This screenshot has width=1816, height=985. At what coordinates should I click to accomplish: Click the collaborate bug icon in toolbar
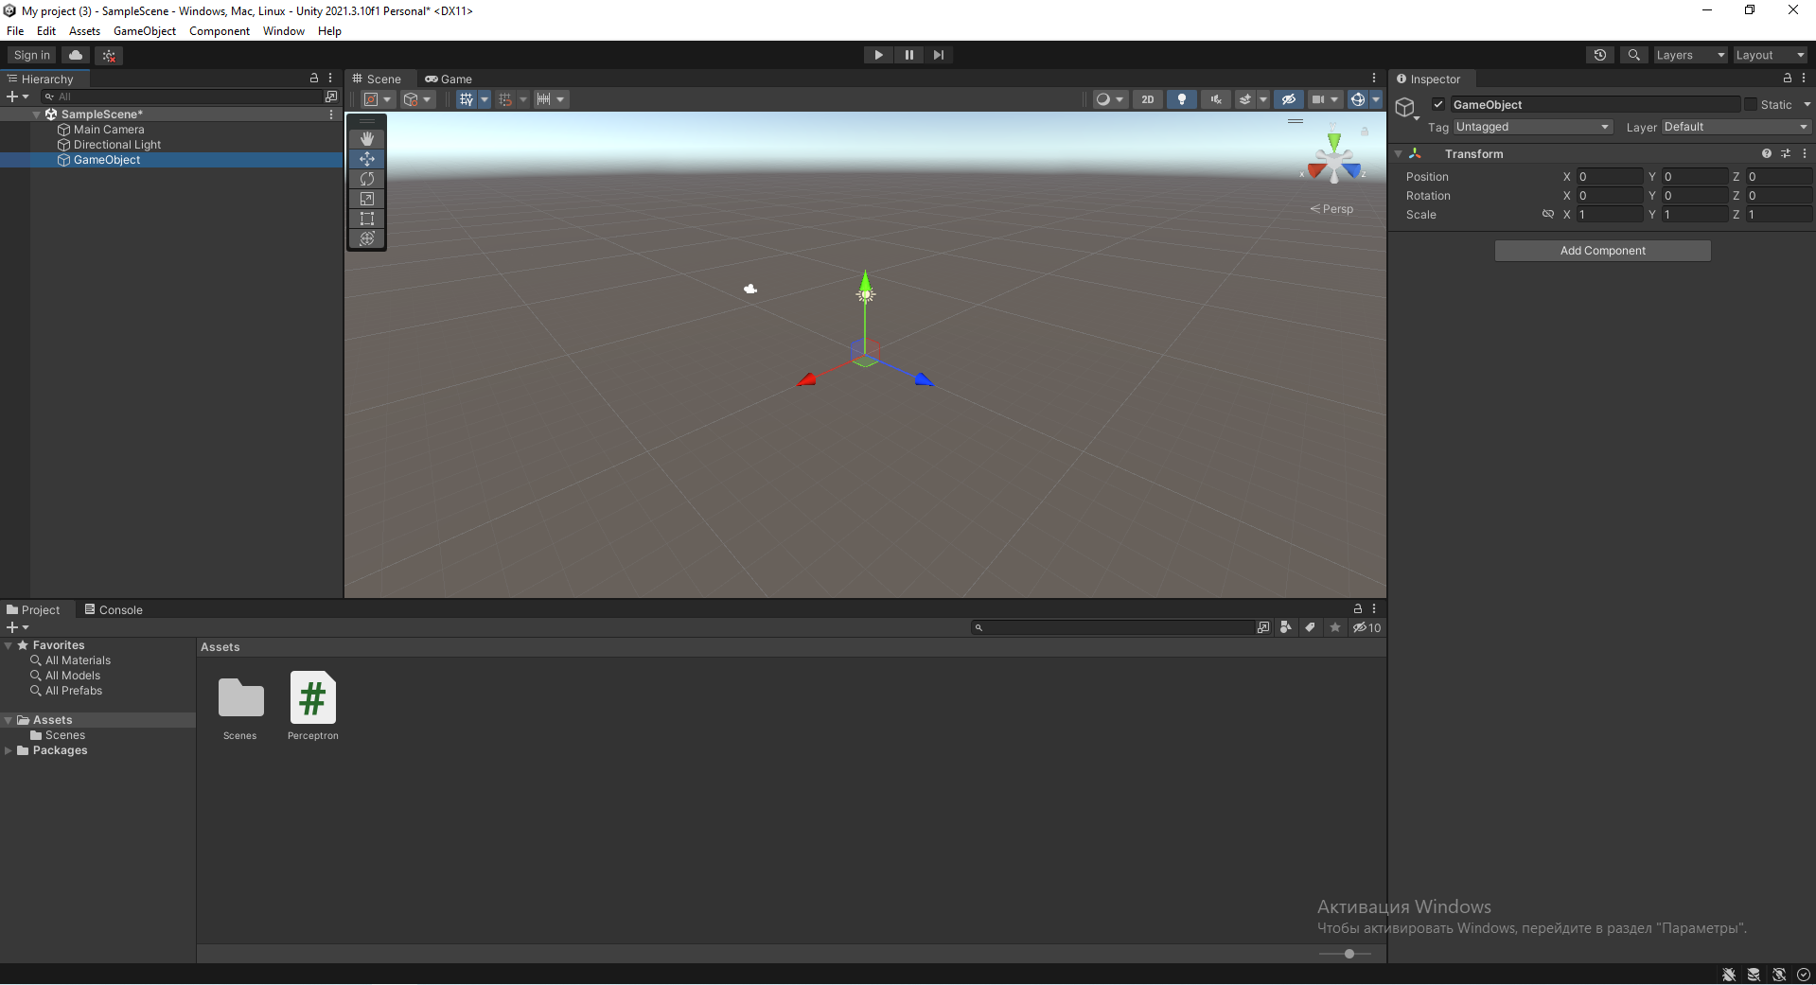(x=110, y=55)
